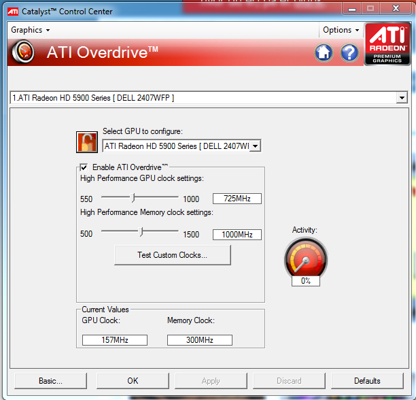
Task: Click the Activity gauge dial
Action: [x=306, y=257]
